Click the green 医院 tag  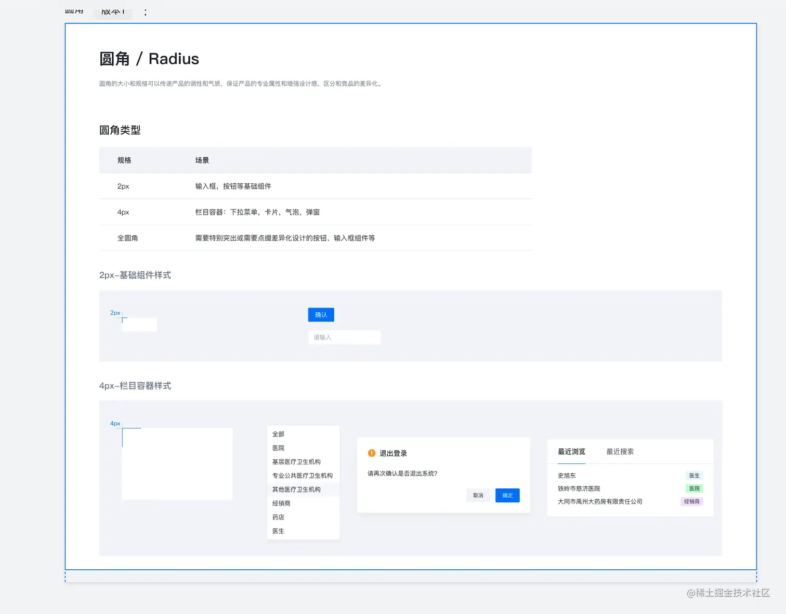(x=695, y=488)
